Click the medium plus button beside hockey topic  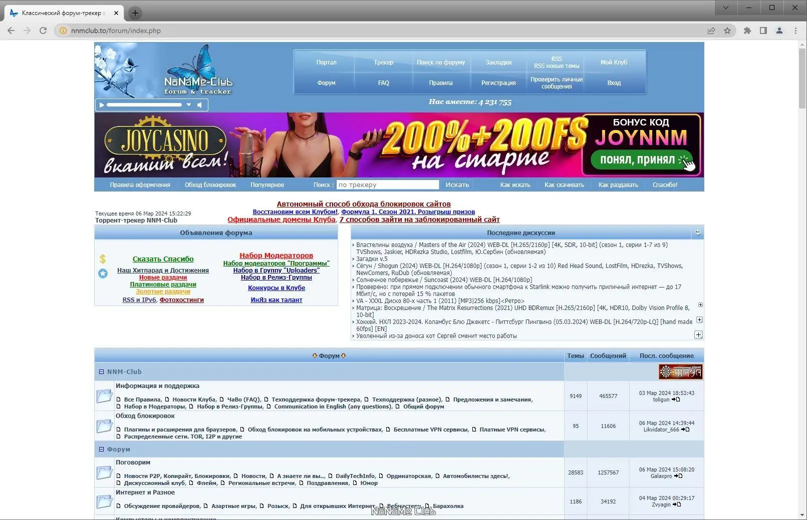699,319
